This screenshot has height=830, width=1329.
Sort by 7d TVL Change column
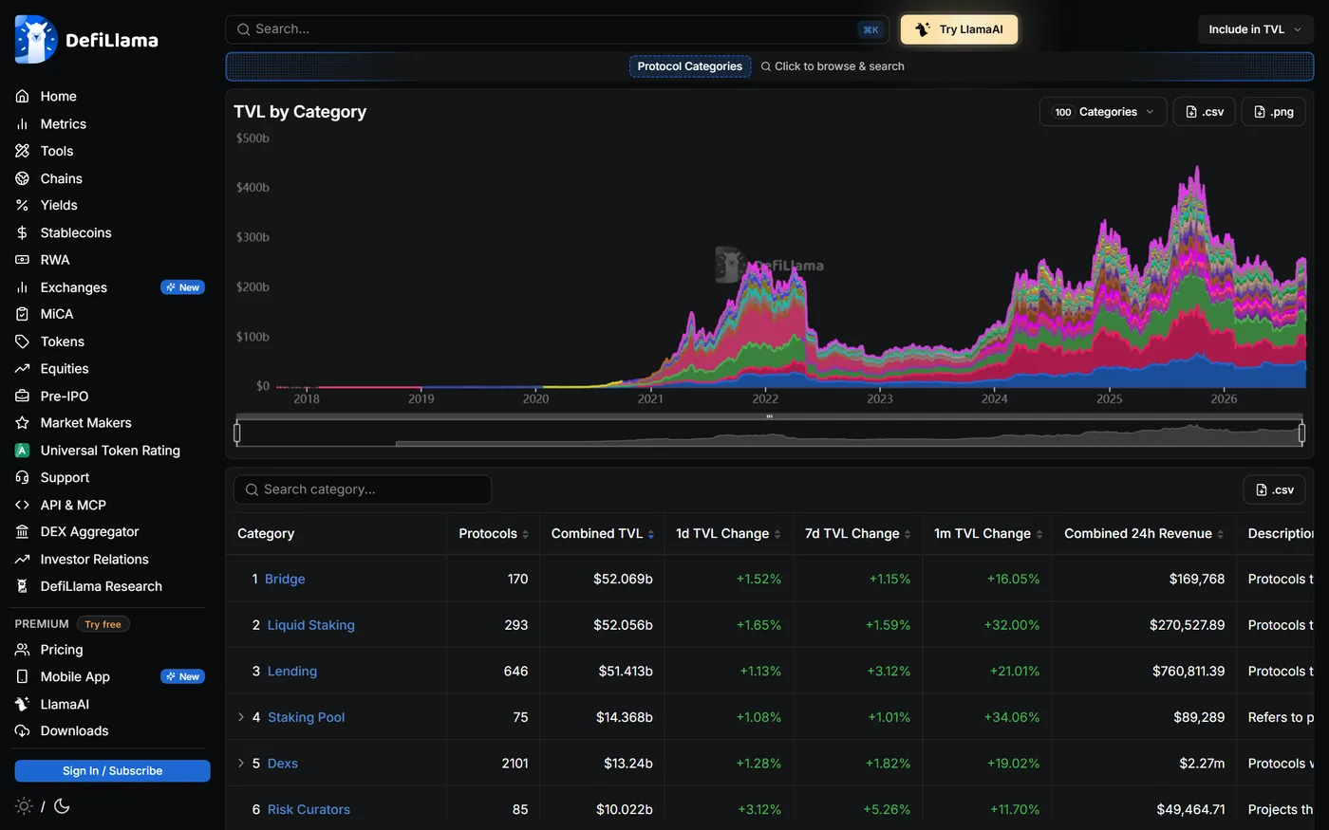(x=858, y=534)
